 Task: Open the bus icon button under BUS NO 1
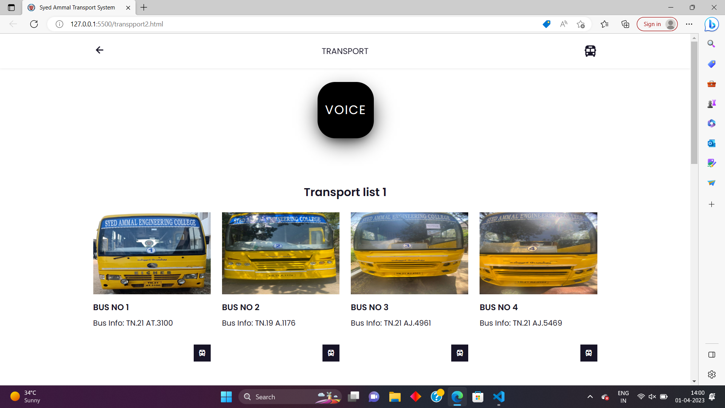202,353
